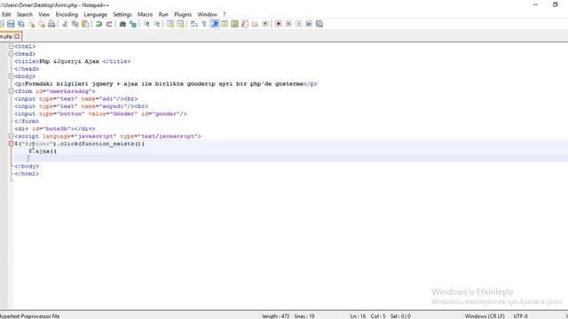Open the Run menu

coord(163,14)
